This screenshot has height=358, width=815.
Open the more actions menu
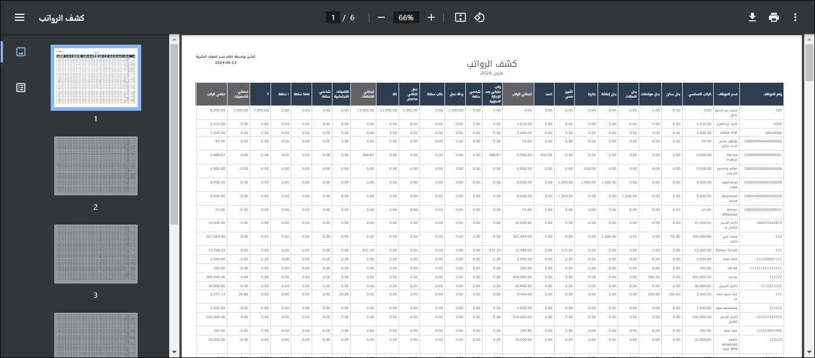[796, 17]
